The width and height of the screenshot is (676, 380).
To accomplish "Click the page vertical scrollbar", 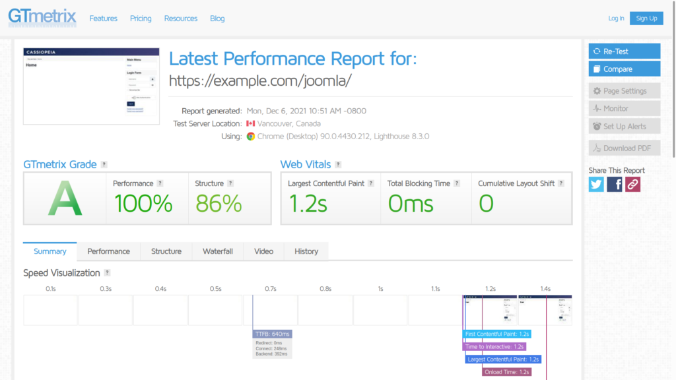I will click(x=673, y=79).
